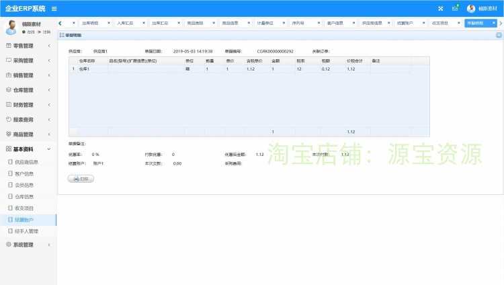Click document number CGRK00000000292
The height and width of the screenshot is (285, 504).
tap(275, 52)
